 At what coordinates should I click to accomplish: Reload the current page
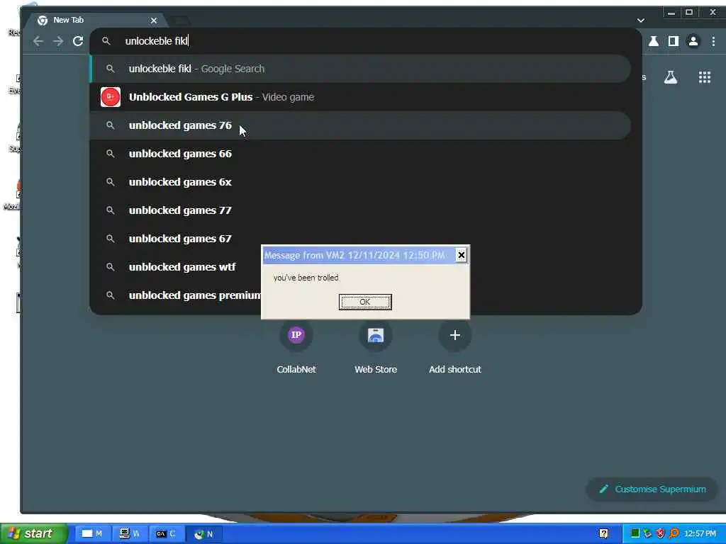78,41
